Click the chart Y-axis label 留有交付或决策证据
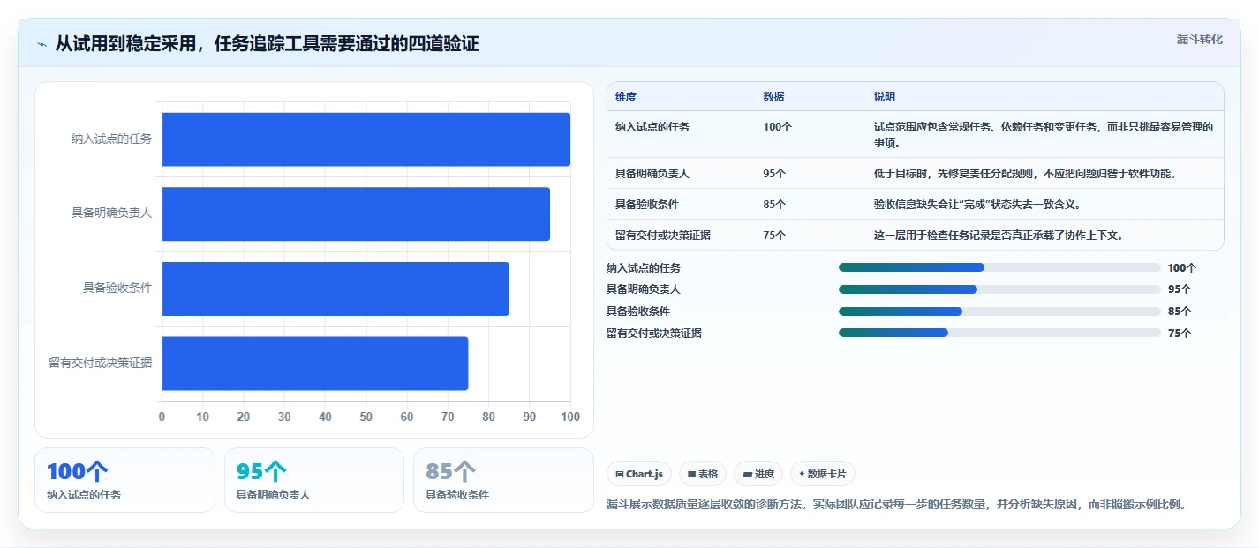This screenshot has height=548, width=1259. [x=101, y=364]
